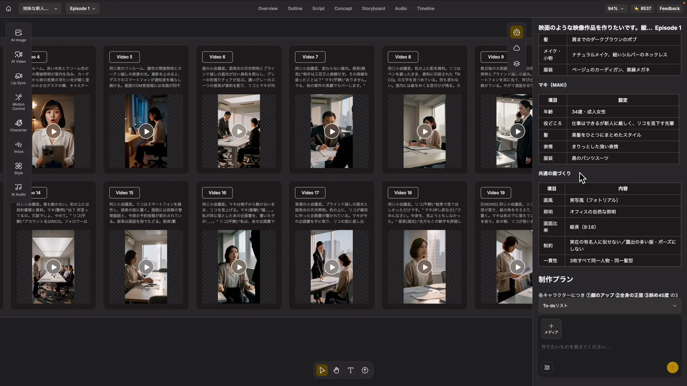Open the Style tool
The width and height of the screenshot is (687, 386).
pos(19,168)
